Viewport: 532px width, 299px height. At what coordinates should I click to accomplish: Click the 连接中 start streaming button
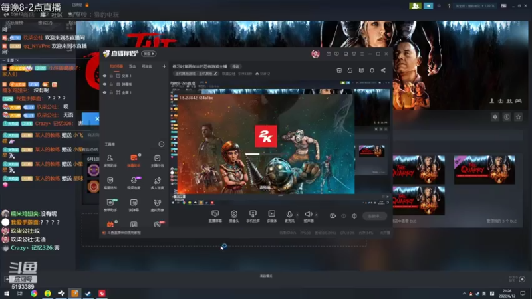pos(374,216)
